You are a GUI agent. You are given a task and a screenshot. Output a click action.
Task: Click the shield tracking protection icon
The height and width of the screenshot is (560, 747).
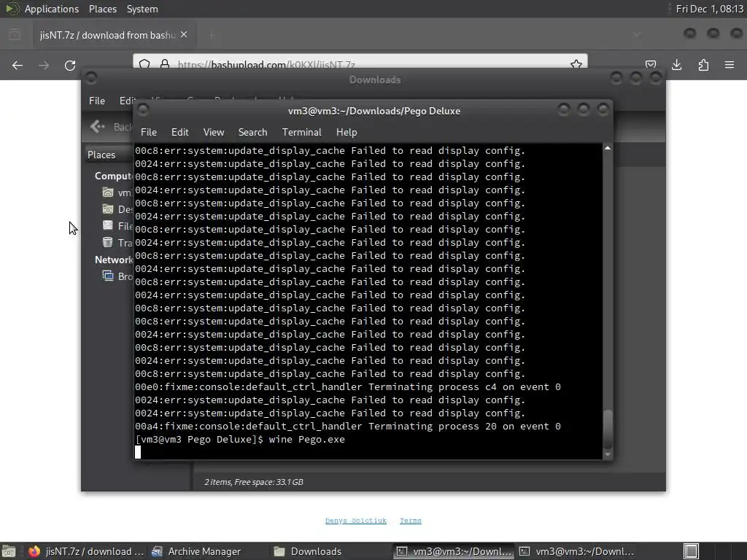pyautogui.click(x=145, y=64)
